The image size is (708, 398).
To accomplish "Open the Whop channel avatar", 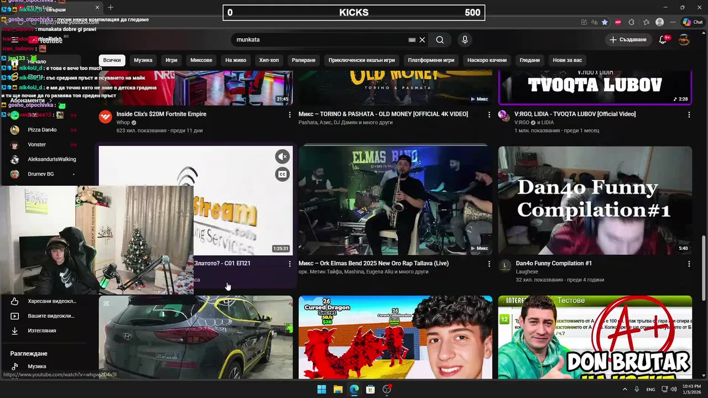I will (x=105, y=117).
